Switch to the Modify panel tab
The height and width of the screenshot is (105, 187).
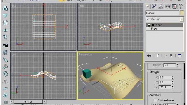click(x=154, y=6)
